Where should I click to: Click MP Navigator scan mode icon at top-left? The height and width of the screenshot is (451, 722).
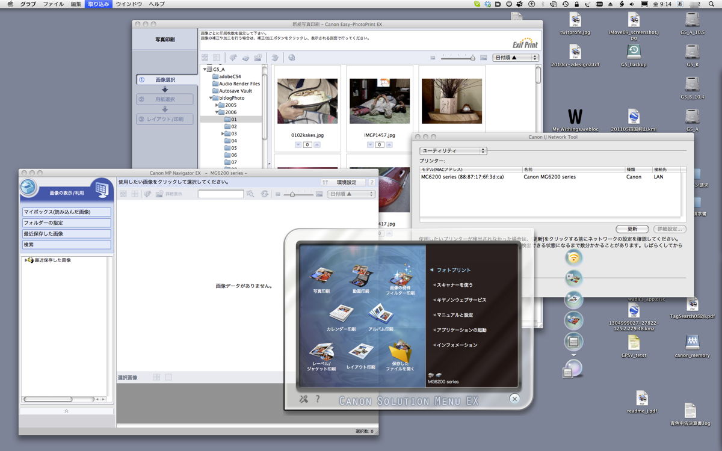click(28, 186)
